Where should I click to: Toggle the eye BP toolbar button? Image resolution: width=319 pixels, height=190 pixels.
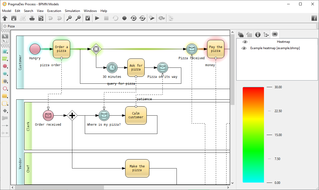161,18
